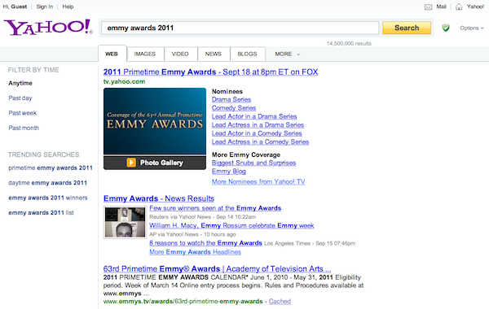Click the Yahoo! logo
Image resolution: width=489 pixels, height=309 pixels.
48,27
